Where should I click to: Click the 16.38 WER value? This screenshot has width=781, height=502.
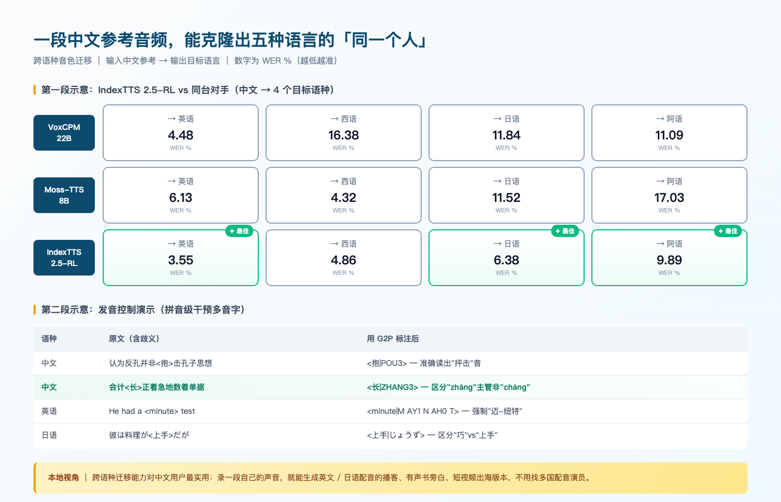[x=344, y=135]
